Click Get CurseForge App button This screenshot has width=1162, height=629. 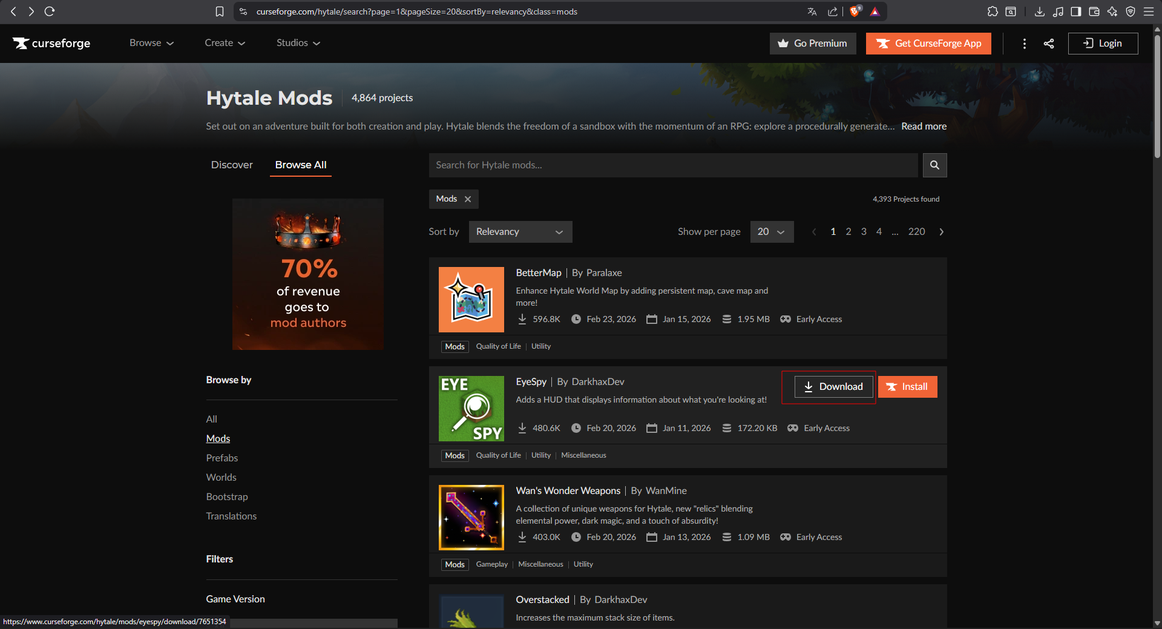pyautogui.click(x=928, y=44)
